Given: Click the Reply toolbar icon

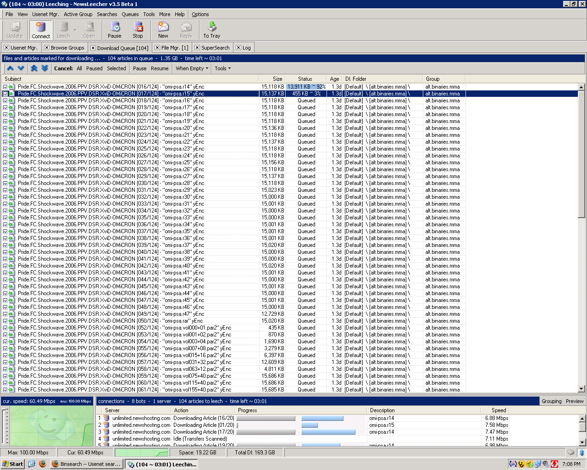Looking at the screenshot, I should tap(186, 30).
